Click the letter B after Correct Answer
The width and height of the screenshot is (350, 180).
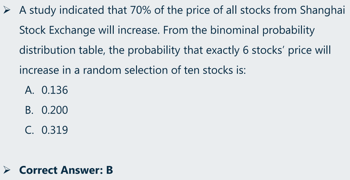[109, 170]
